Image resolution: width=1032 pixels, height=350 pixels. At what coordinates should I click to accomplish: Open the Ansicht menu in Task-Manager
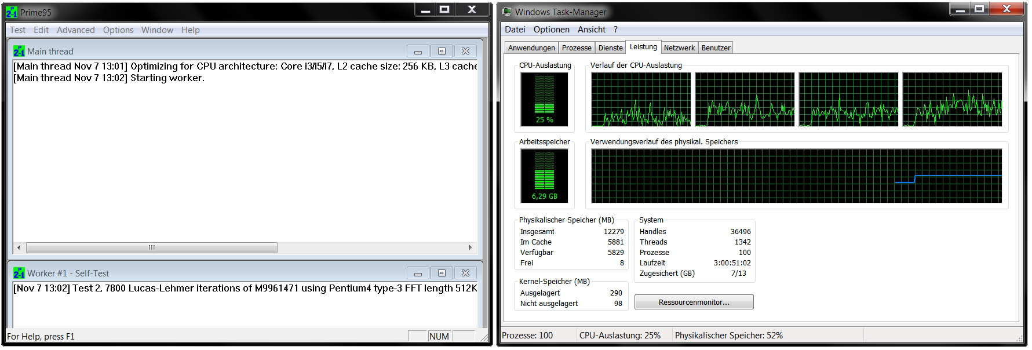coord(591,30)
